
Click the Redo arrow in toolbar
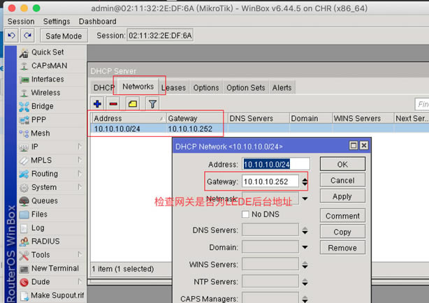[x=27, y=36]
